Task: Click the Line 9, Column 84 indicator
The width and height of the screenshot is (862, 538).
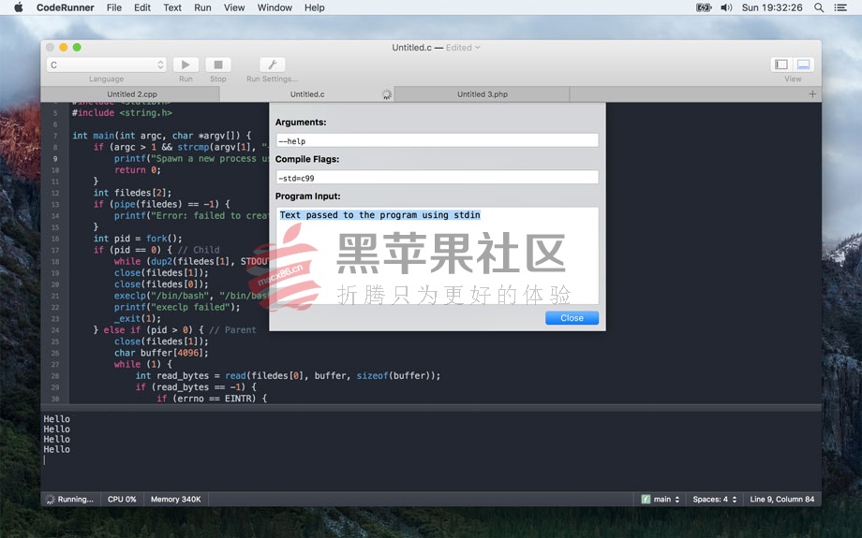Action: coord(781,499)
